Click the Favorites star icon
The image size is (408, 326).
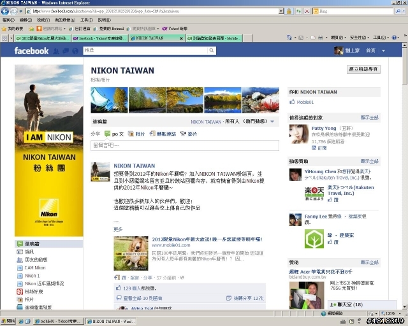tap(4, 29)
